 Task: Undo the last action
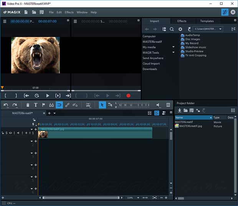point(6,105)
